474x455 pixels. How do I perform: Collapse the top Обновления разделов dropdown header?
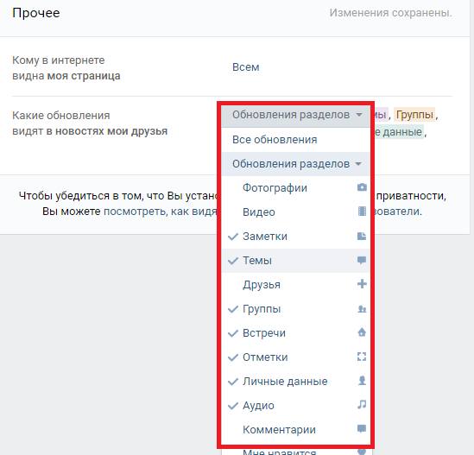296,115
